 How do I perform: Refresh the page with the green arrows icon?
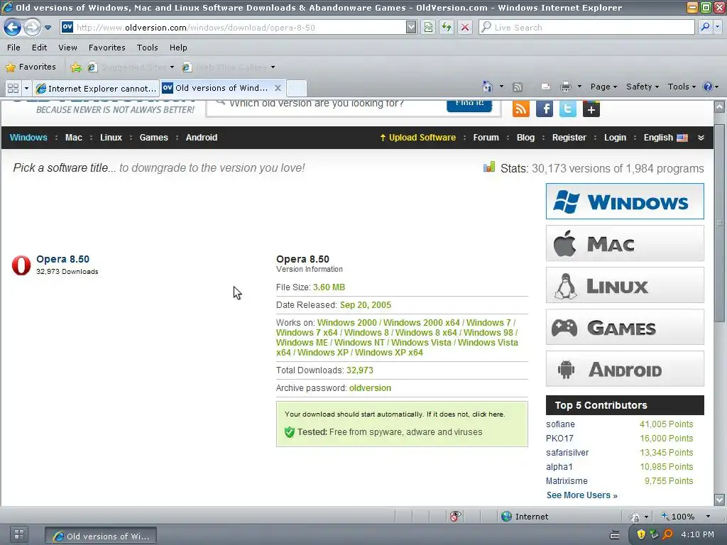pos(447,28)
